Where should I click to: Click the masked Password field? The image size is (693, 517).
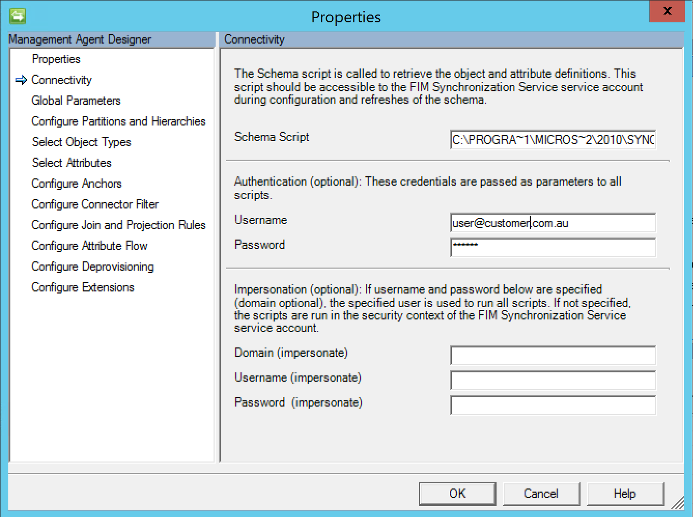[552, 247]
